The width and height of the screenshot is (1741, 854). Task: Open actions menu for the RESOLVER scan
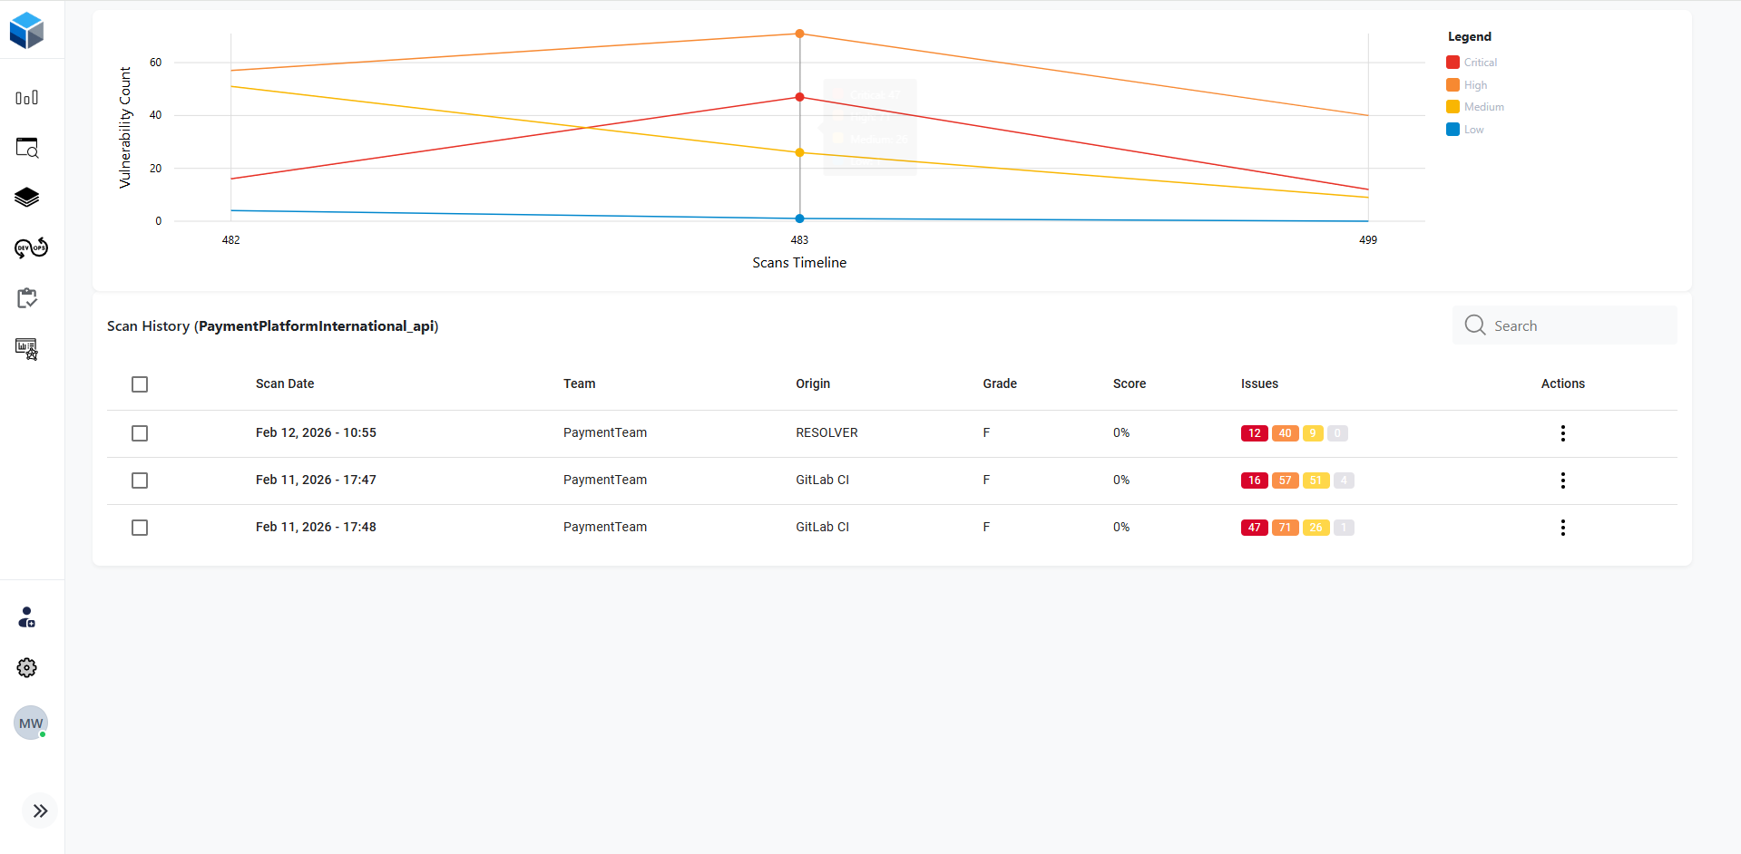pyautogui.click(x=1562, y=433)
